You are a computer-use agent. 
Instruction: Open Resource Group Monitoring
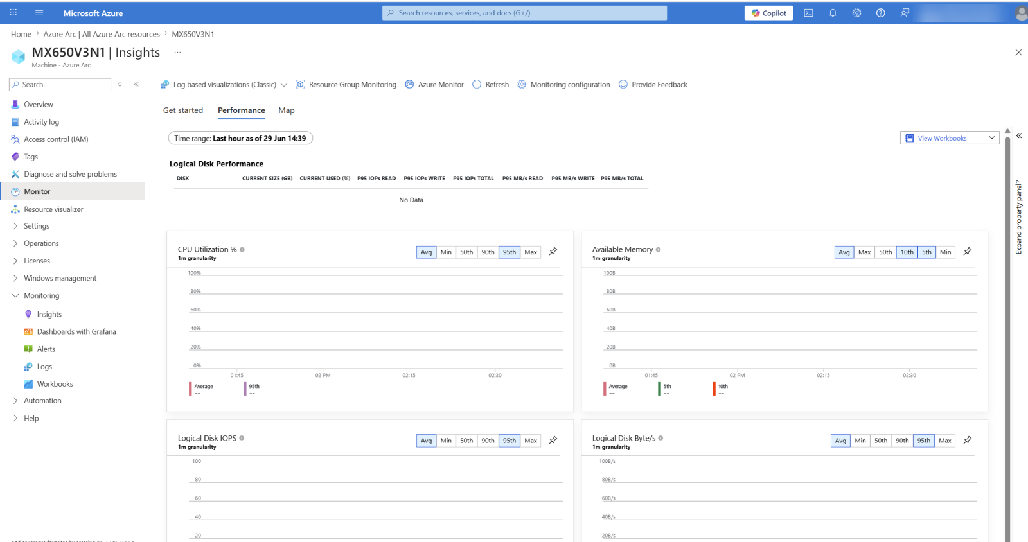346,85
